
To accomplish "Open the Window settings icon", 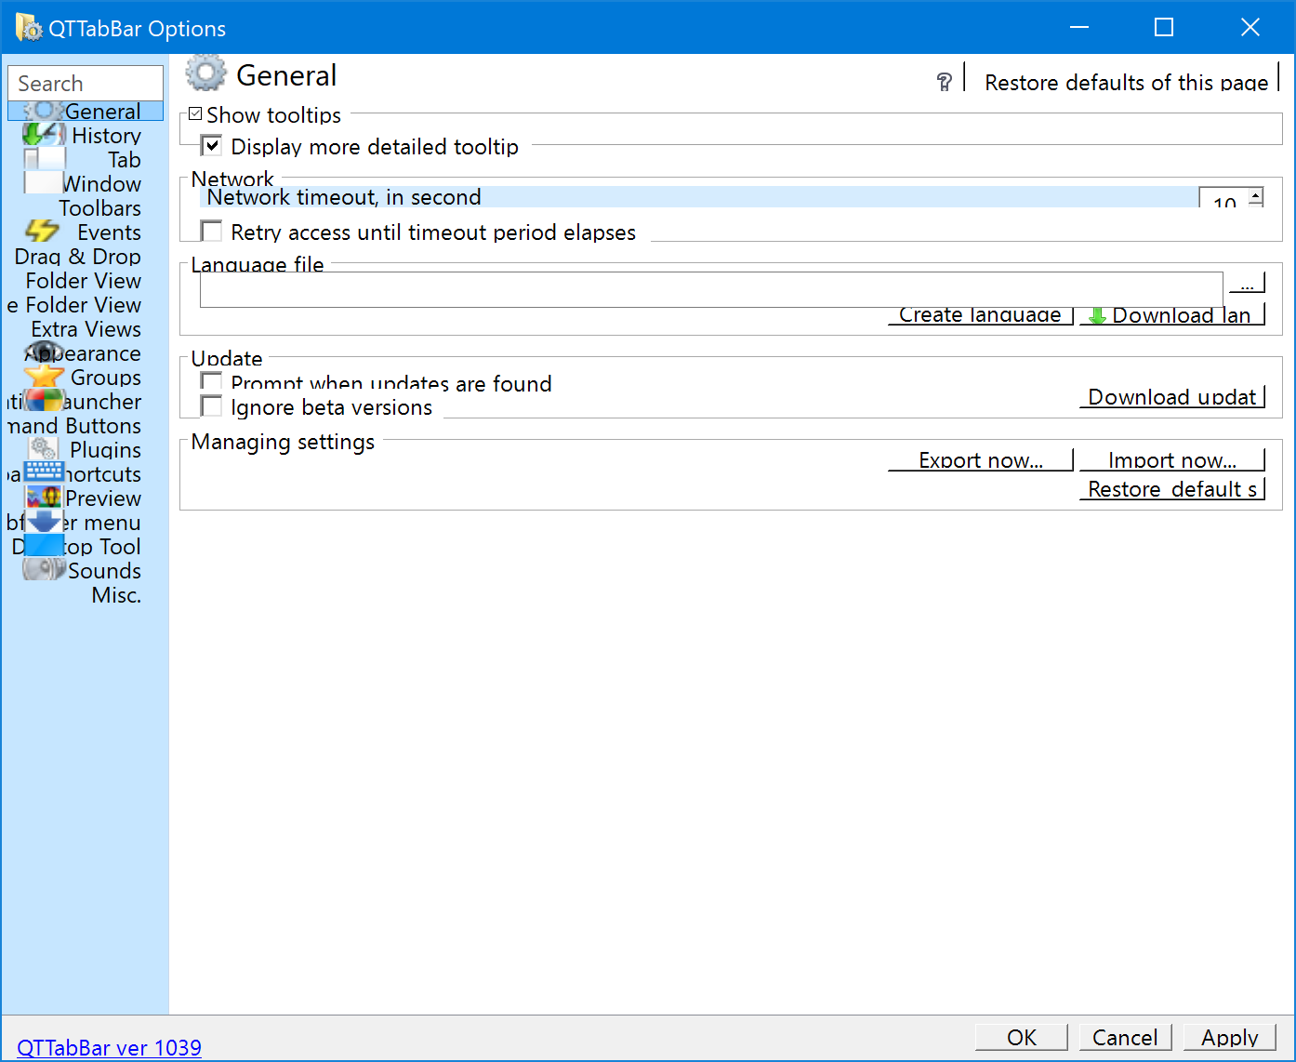I will pyautogui.click(x=44, y=183).
